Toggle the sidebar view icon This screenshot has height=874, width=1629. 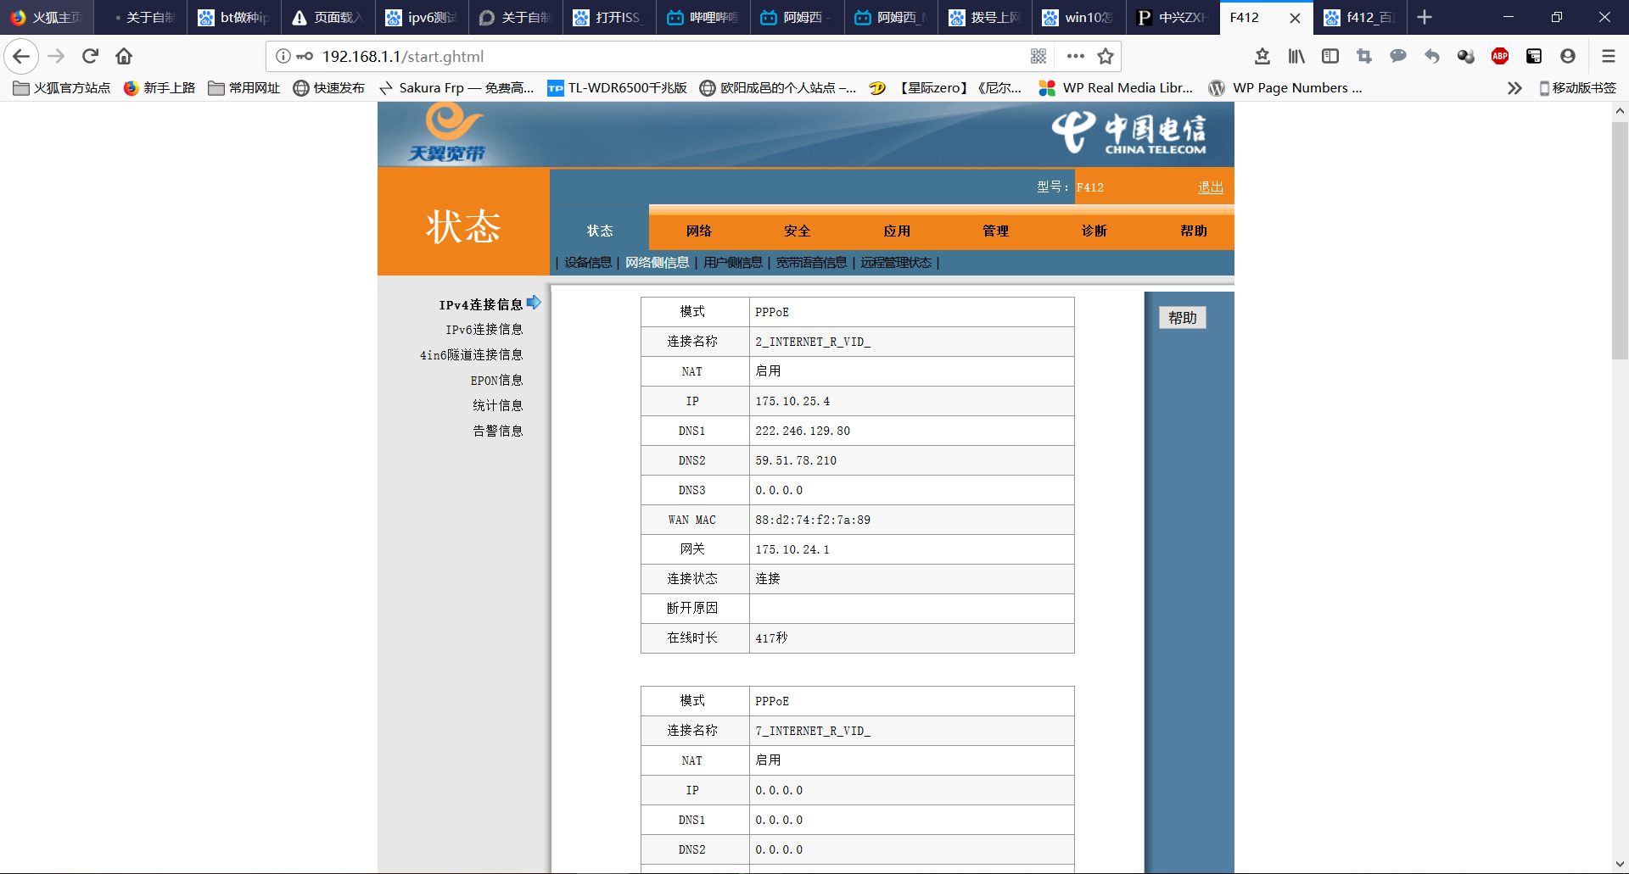[x=1330, y=56]
